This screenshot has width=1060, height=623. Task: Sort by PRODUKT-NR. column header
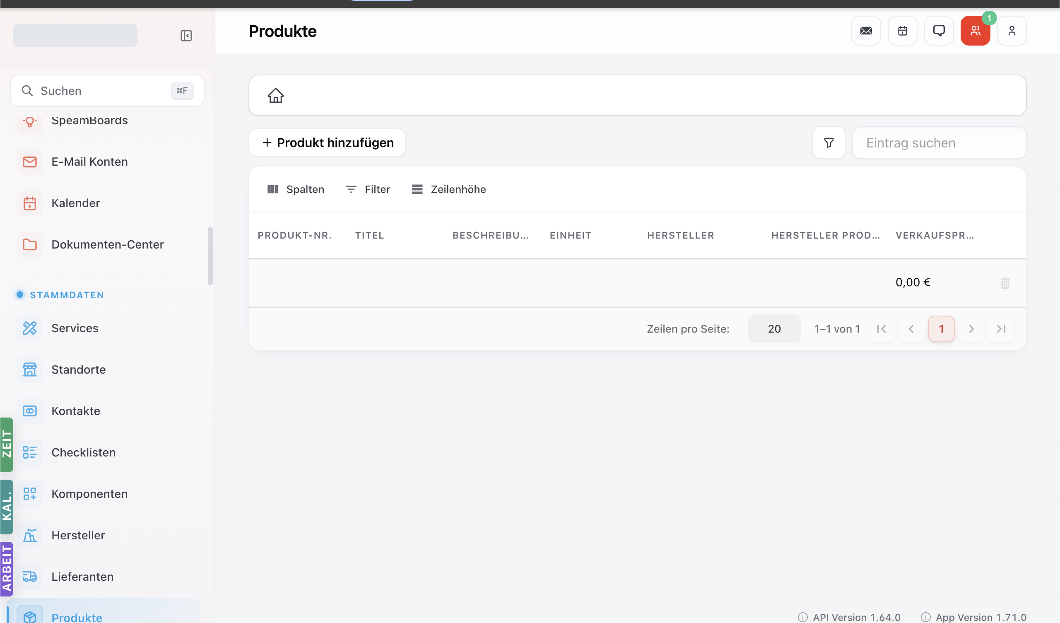[x=295, y=235]
